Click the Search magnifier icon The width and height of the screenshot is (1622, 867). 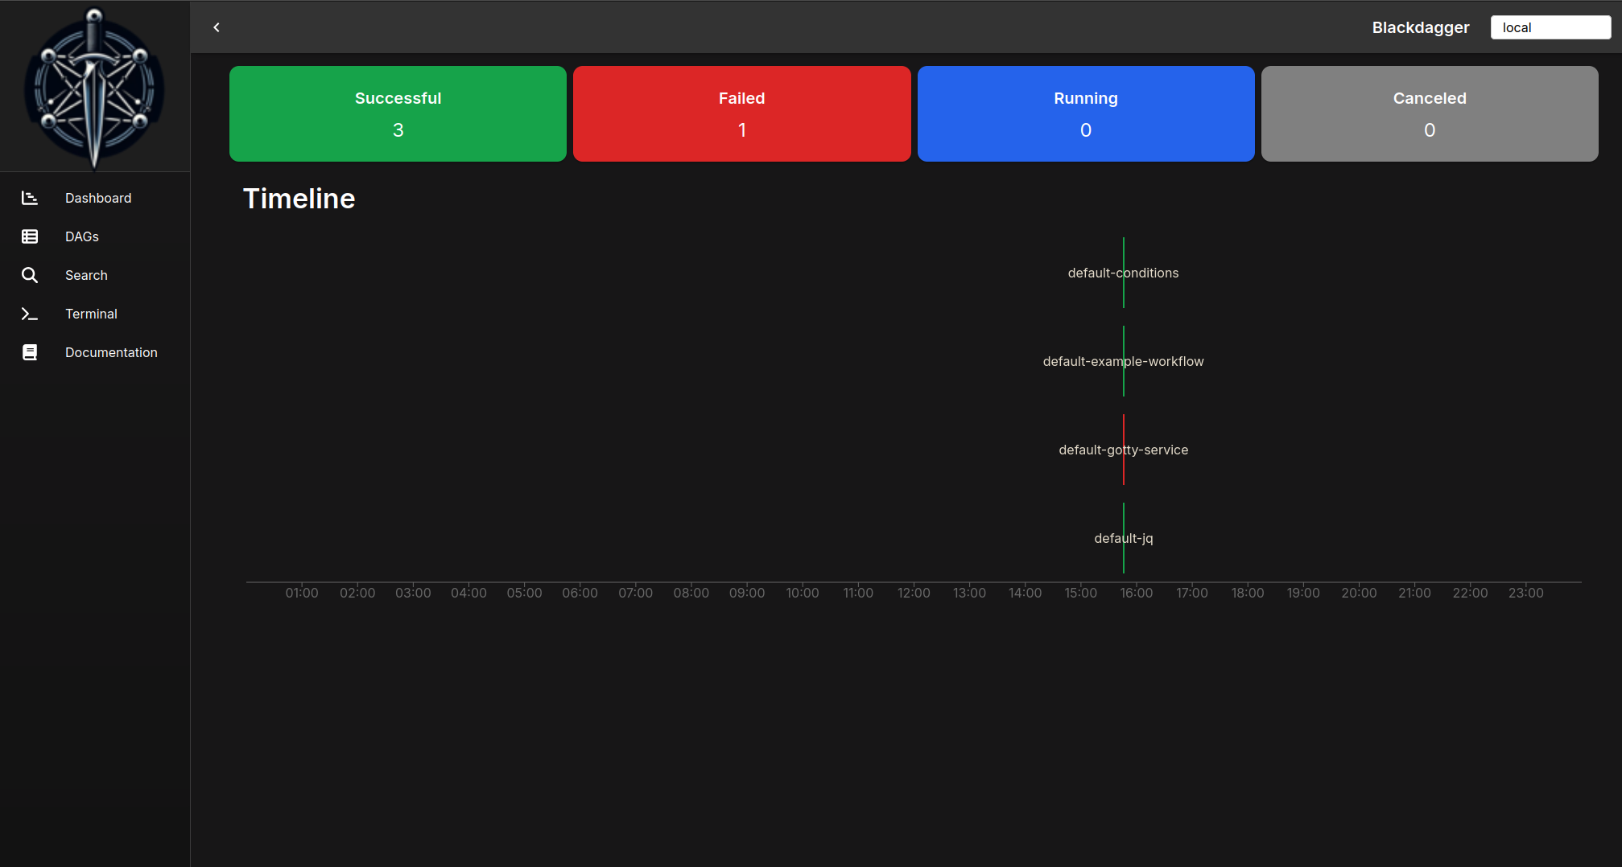tap(30, 275)
